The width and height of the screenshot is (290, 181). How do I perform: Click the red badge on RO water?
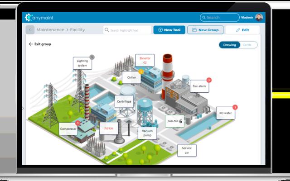click(235, 107)
